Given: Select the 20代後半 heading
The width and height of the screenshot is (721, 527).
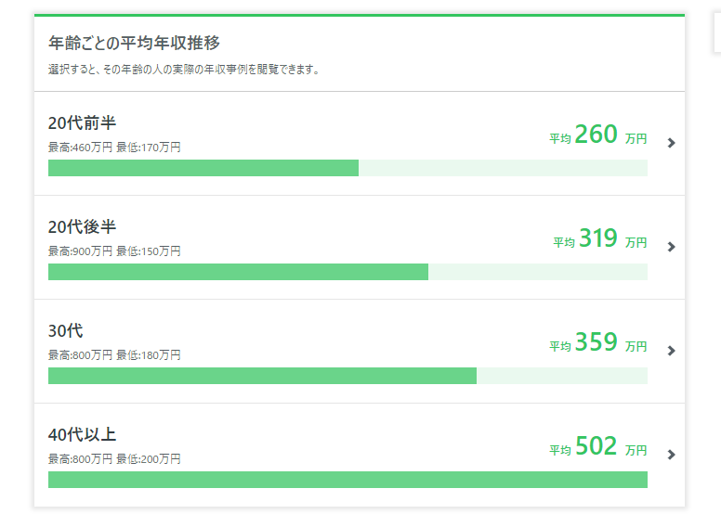Looking at the screenshot, I should (x=82, y=226).
